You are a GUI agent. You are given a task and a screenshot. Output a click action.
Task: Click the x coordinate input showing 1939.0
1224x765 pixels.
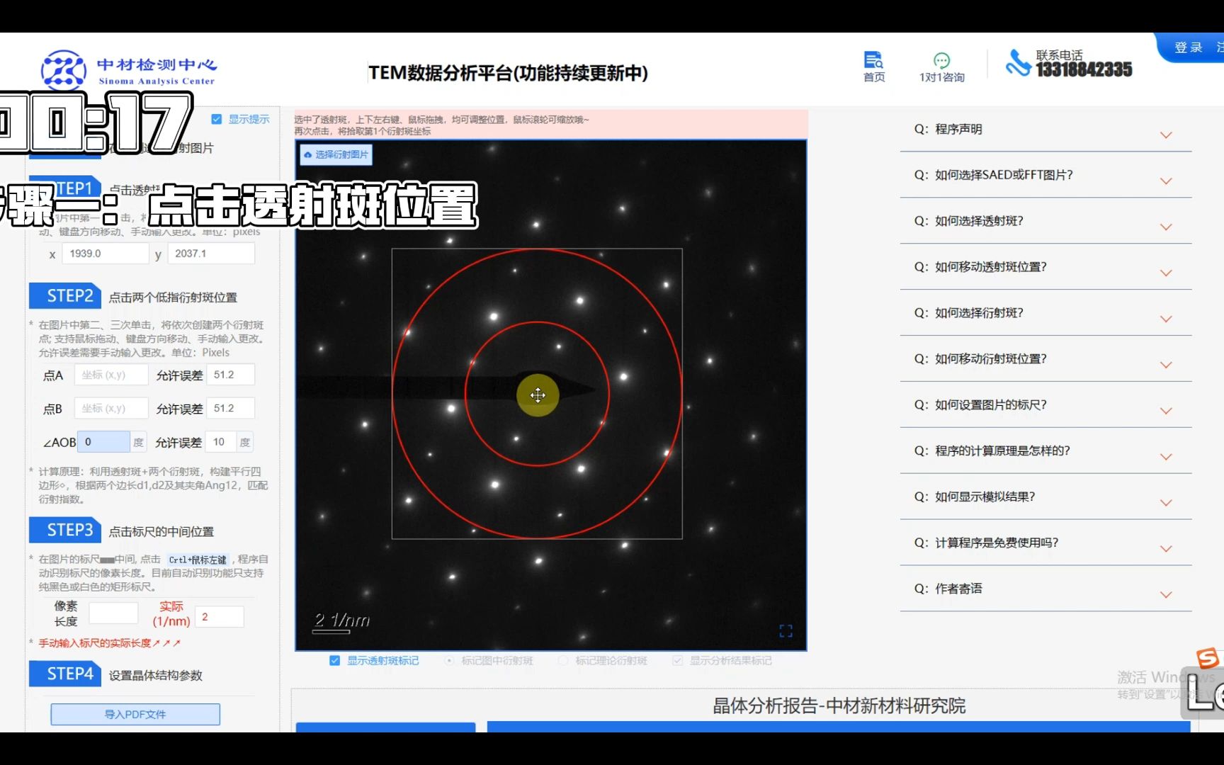point(105,253)
